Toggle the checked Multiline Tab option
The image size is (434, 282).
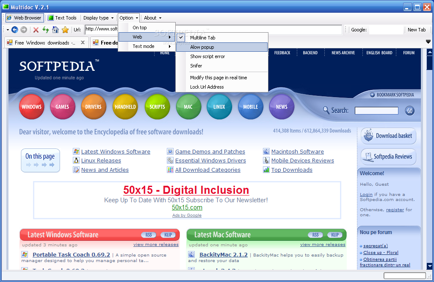pos(222,38)
